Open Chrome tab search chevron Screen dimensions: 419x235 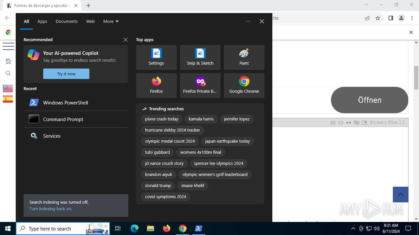click(366, 5)
